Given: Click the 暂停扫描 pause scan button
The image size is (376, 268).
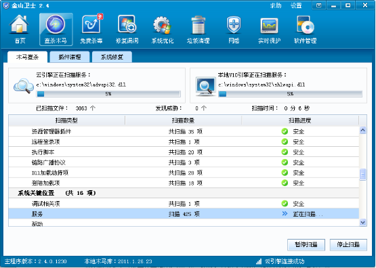Looking at the screenshot, I should pos(306,244).
